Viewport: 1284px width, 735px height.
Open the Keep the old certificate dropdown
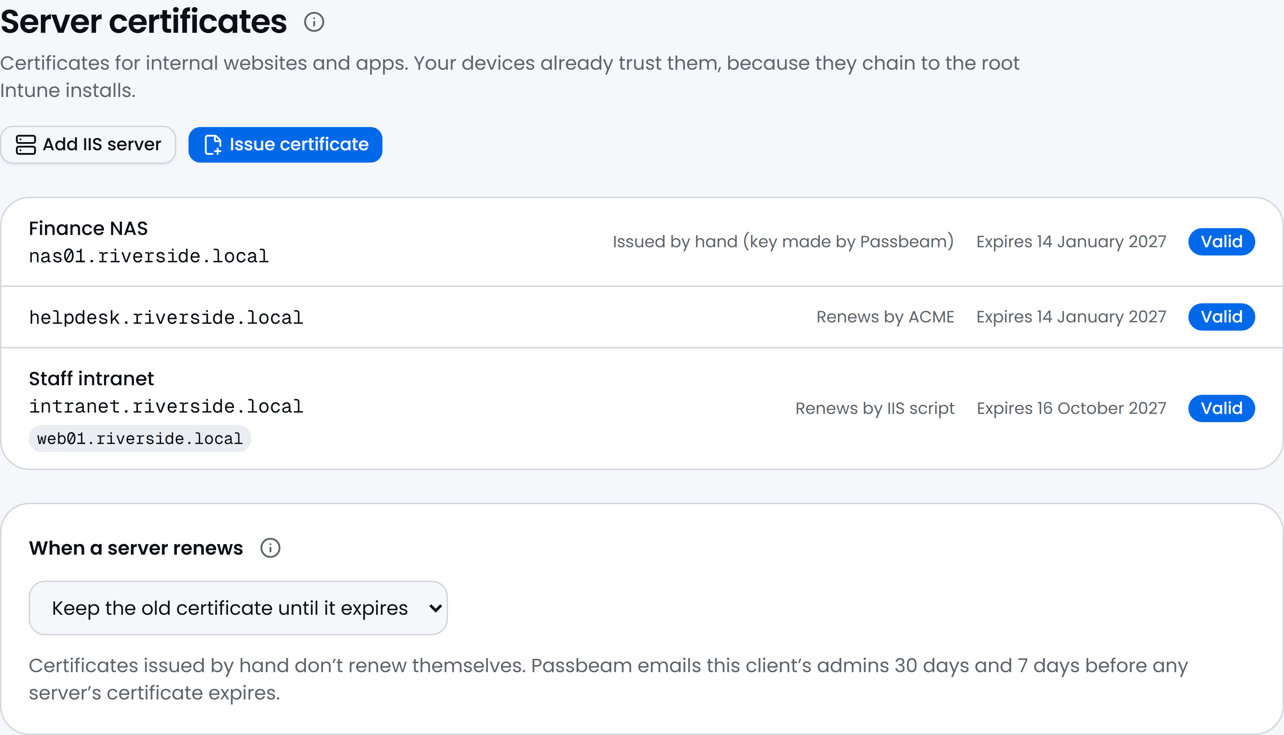238,608
